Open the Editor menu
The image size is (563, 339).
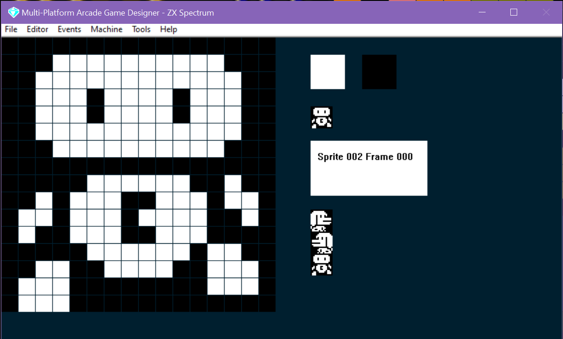coord(37,29)
